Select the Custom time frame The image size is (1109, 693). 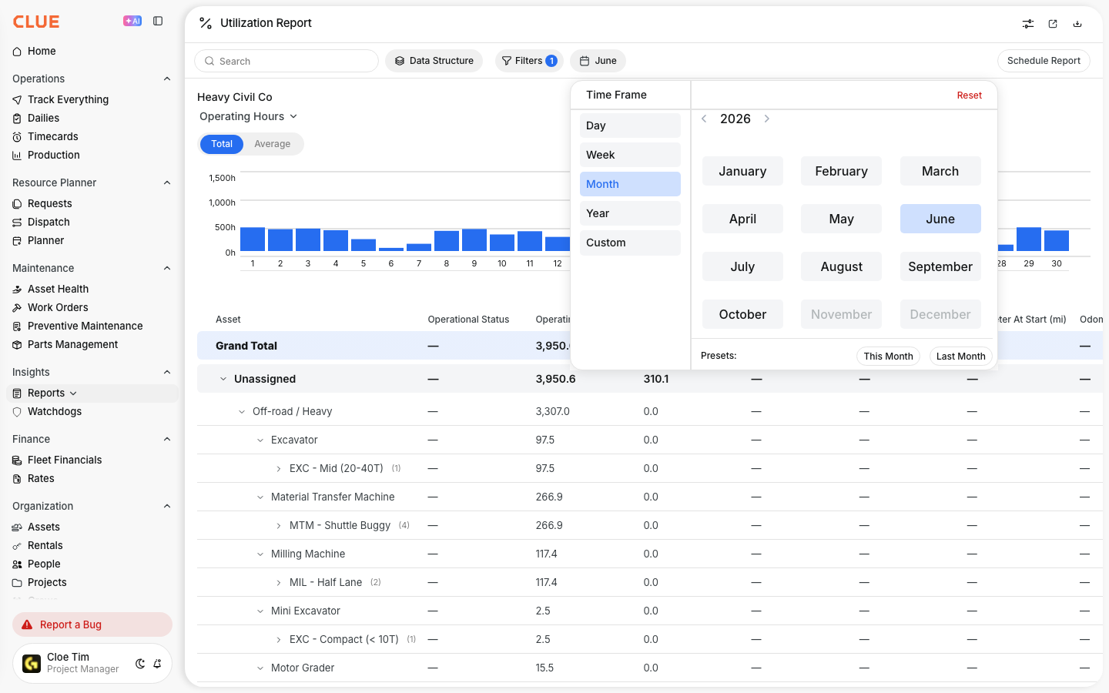630,243
